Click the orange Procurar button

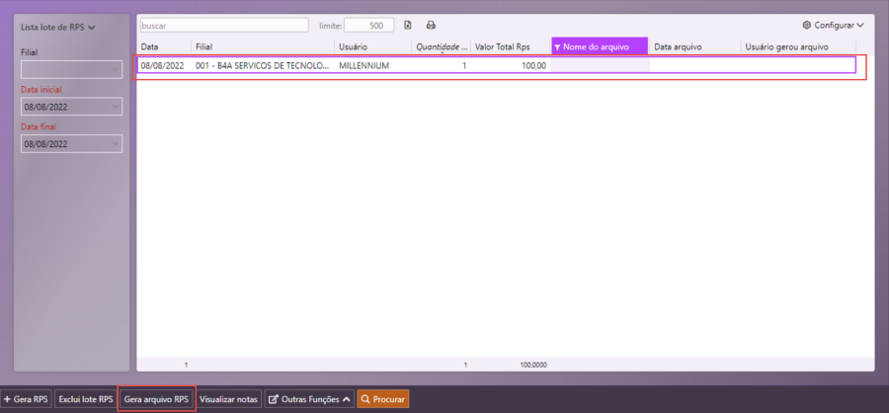pyautogui.click(x=382, y=399)
